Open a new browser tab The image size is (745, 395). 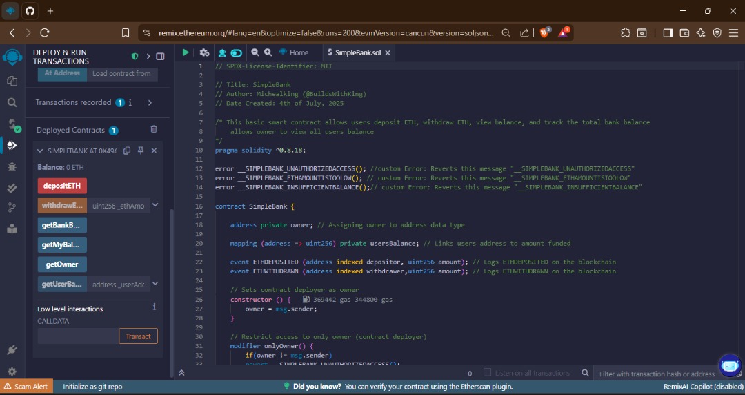coord(50,11)
